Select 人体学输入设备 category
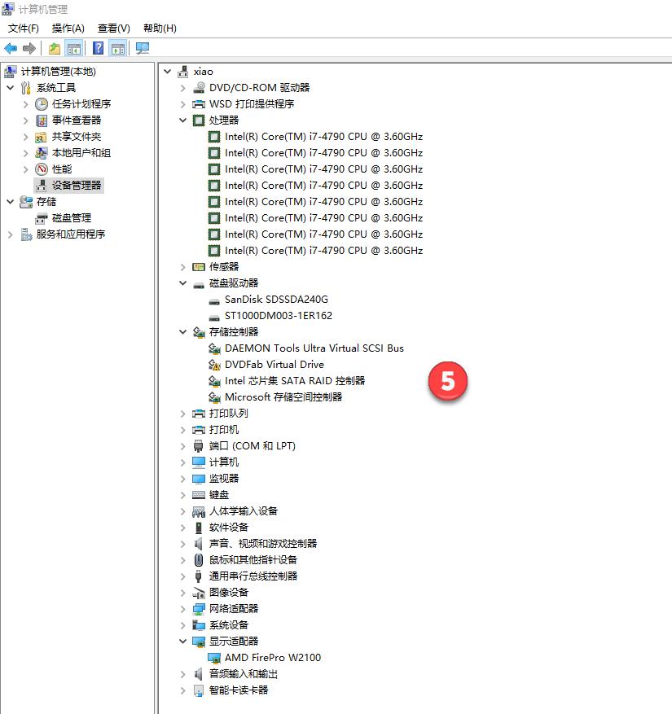Viewport: 672px width, 714px height. (x=244, y=511)
